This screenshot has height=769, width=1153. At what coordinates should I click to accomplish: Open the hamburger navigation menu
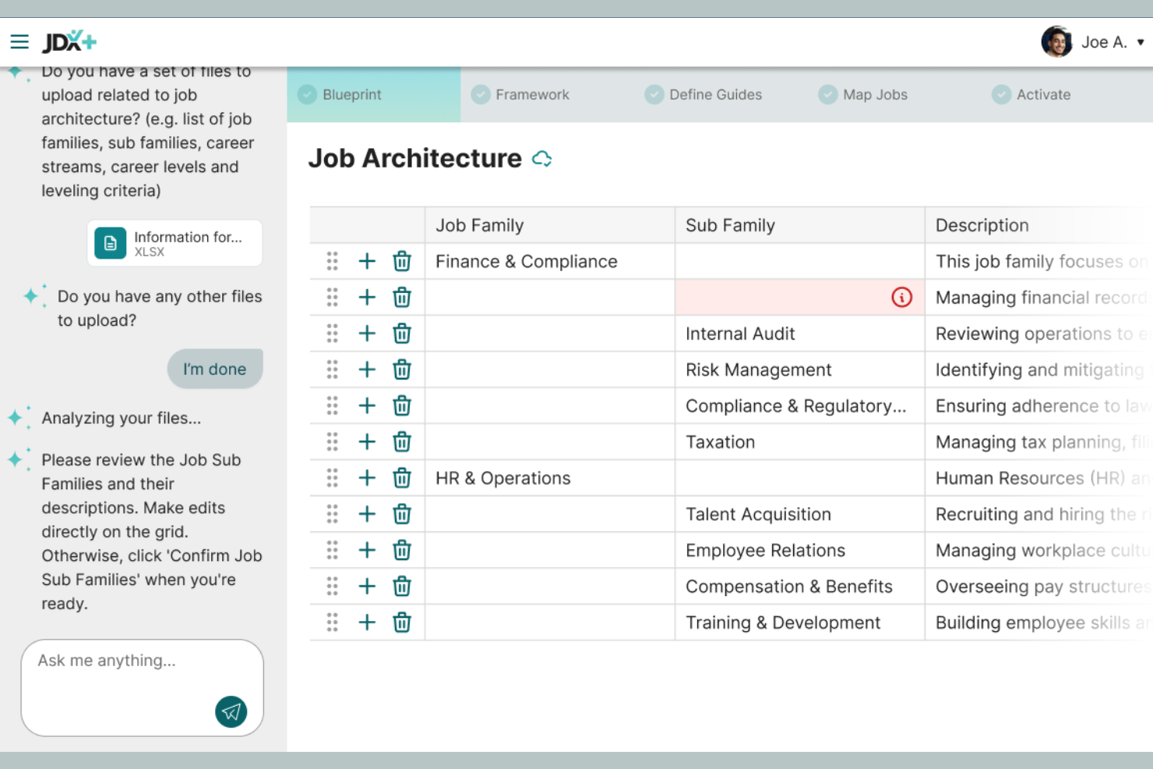tap(19, 42)
